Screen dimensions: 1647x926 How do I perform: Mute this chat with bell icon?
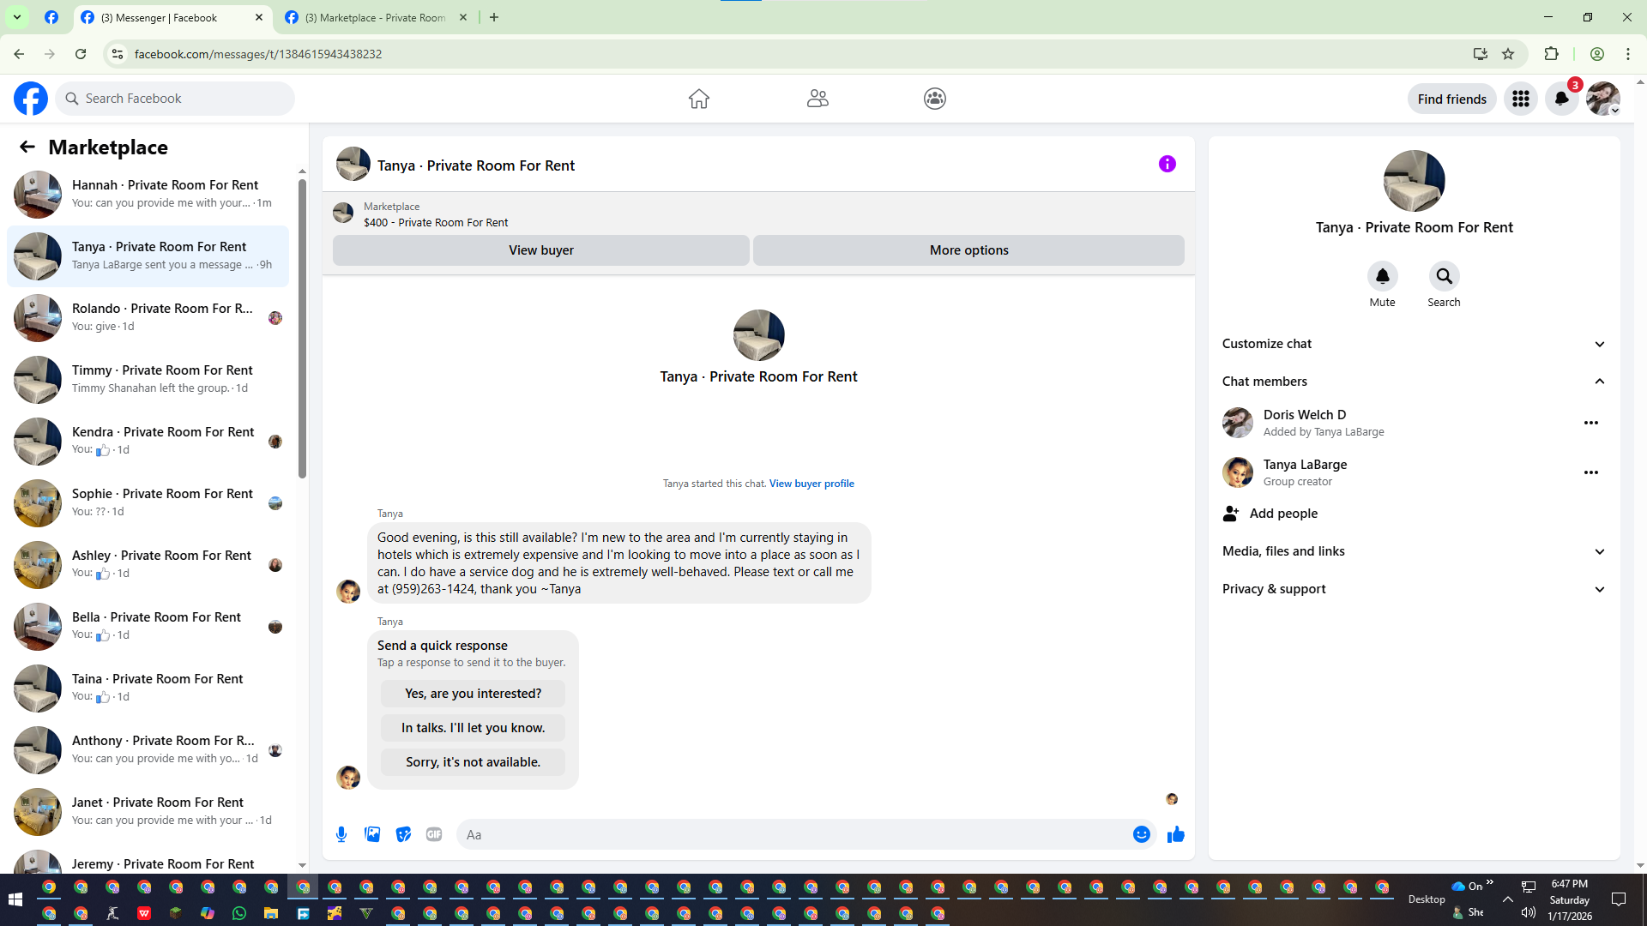[x=1382, y=276]
